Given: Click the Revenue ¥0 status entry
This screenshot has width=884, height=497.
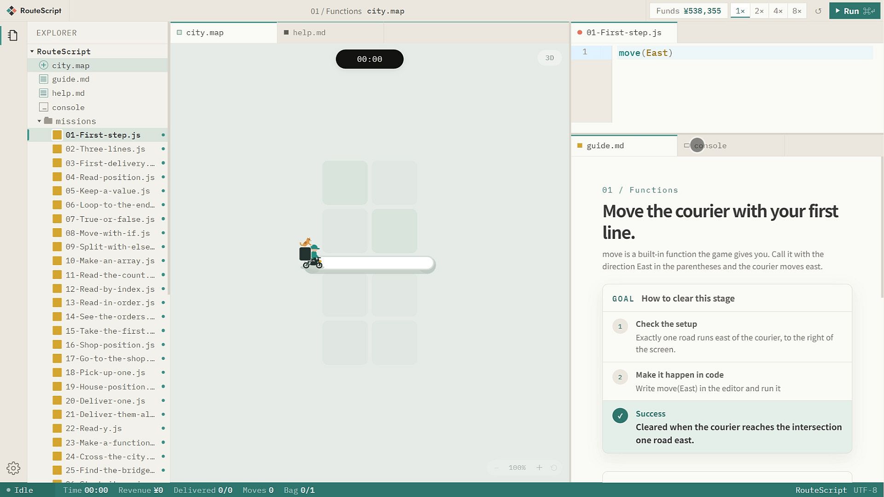Looking at the screenshot, I should (140, 490).
